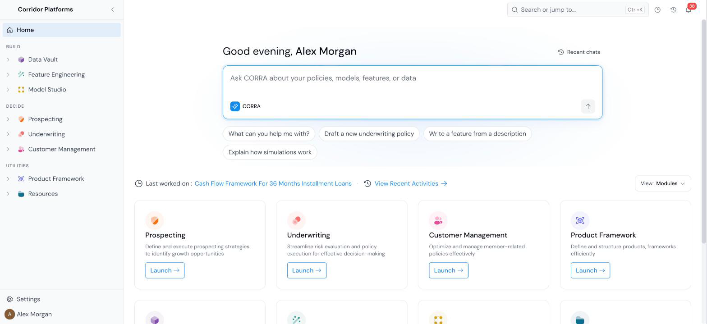Click the CORRA sparkle icon
Screen dimensions: 707x324
235,106
